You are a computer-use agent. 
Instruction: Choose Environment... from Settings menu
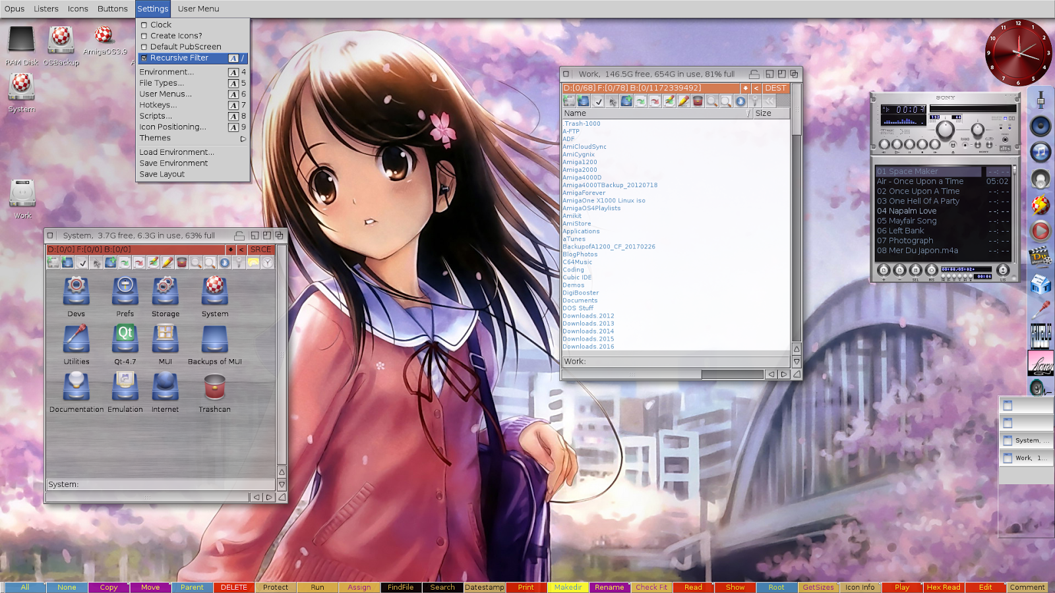point(193,72)
